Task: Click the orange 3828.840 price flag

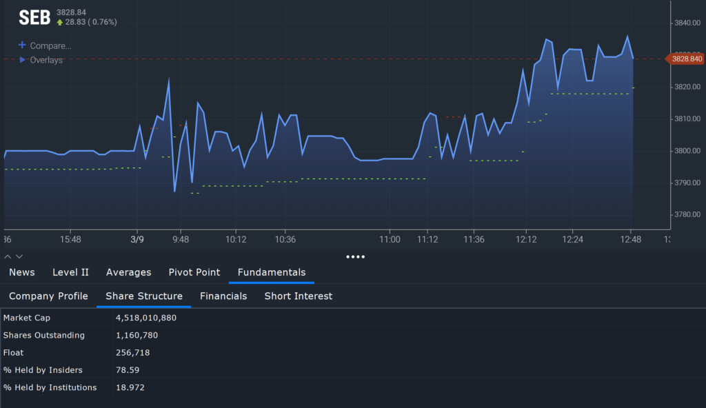Action: click(686, 59)
